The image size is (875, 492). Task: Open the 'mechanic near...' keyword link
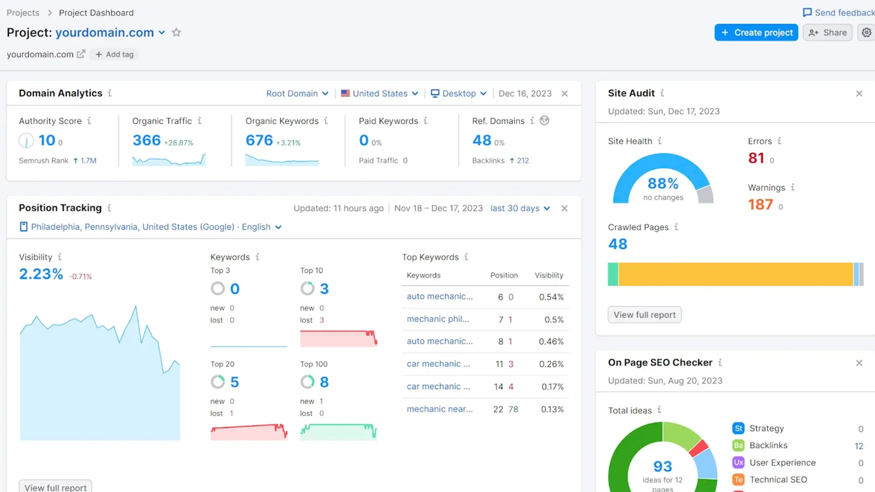[440, 409]
